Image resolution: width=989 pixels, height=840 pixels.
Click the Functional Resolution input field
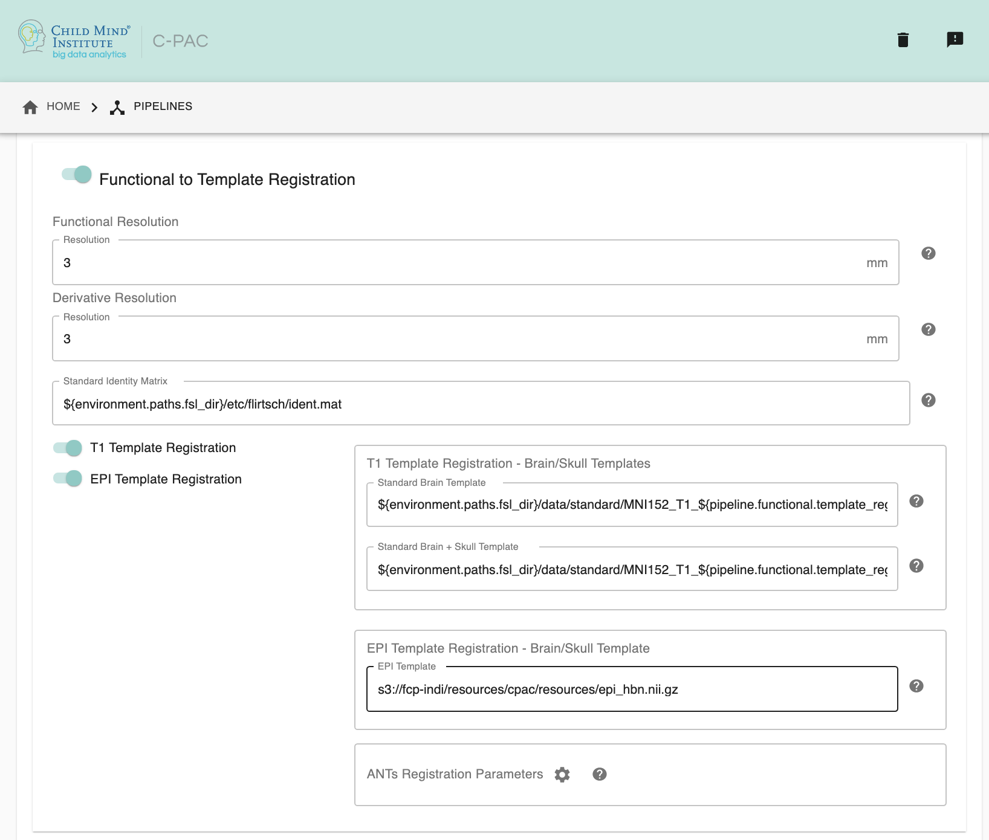(x=459, y=263)
